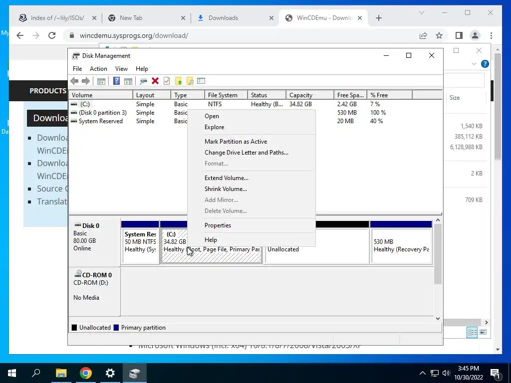Click the connect/rescan drive toolbar icon
The width and height of the screenshot is (511, 383).
(x=143, y=81)
